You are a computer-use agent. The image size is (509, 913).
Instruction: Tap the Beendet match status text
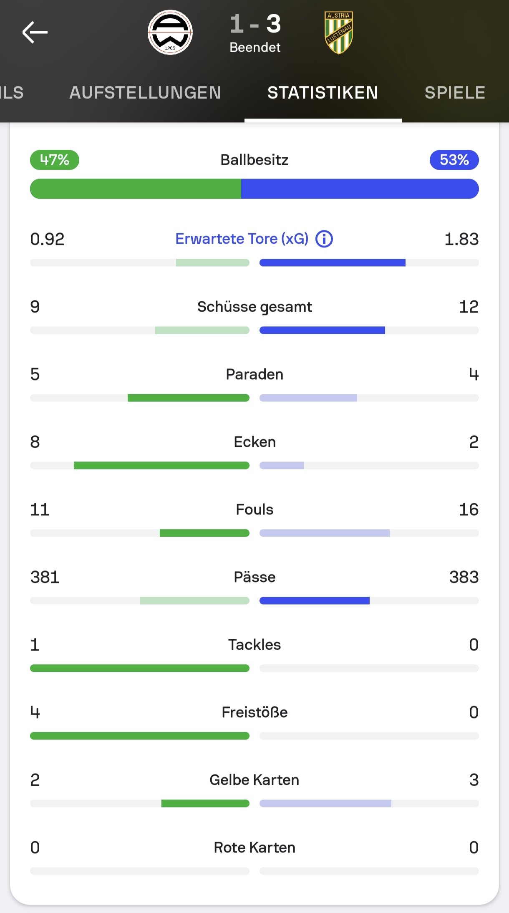coord(255,48)
